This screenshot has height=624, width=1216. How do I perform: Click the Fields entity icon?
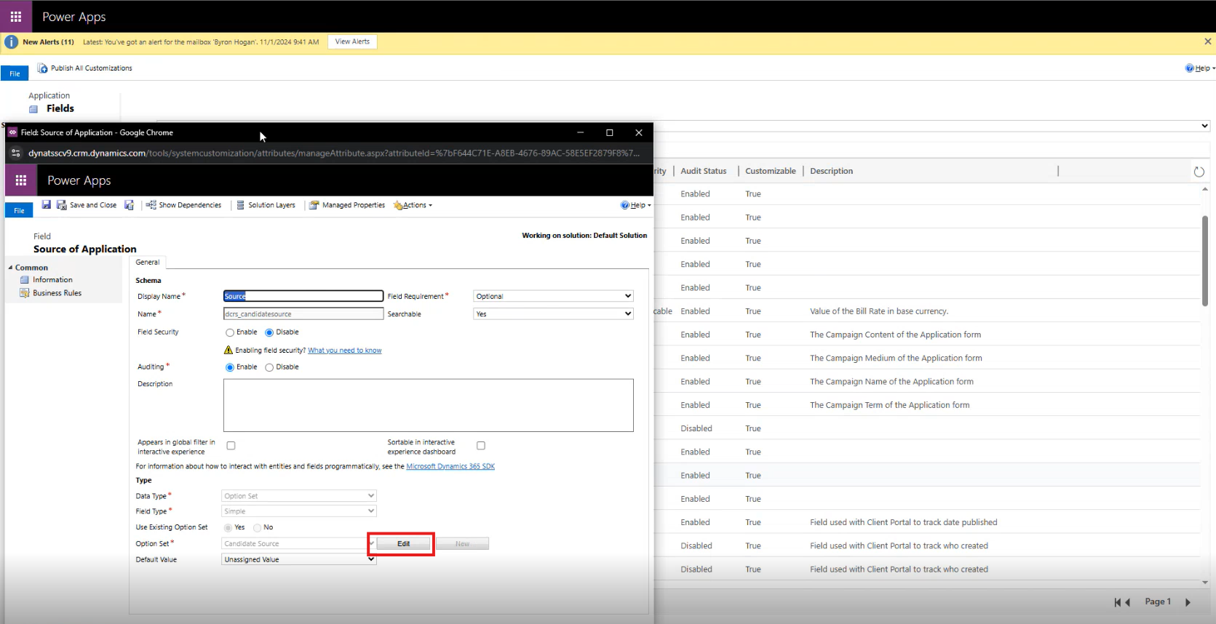click(33, 109)
